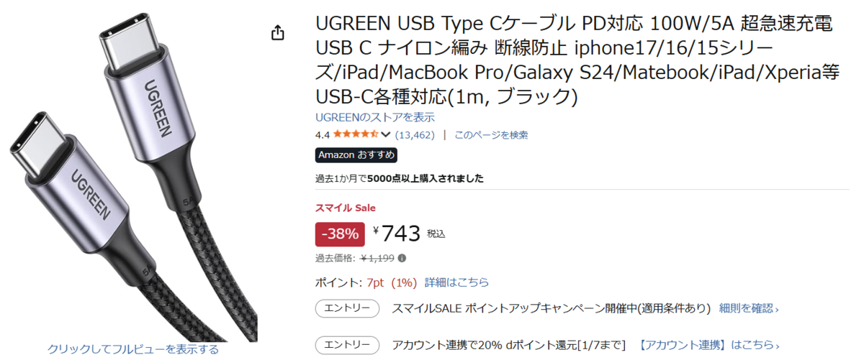
Task: Click the info icon next to 過去価格
Action: click(x=402, y=259)
